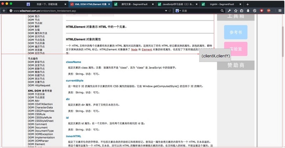This screenshot has width=285, height=148.
Task: Click the 参考书 blue button
Action: click(x=235, y=32)
